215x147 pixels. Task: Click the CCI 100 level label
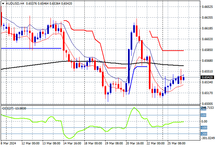[x=203, y=115]
